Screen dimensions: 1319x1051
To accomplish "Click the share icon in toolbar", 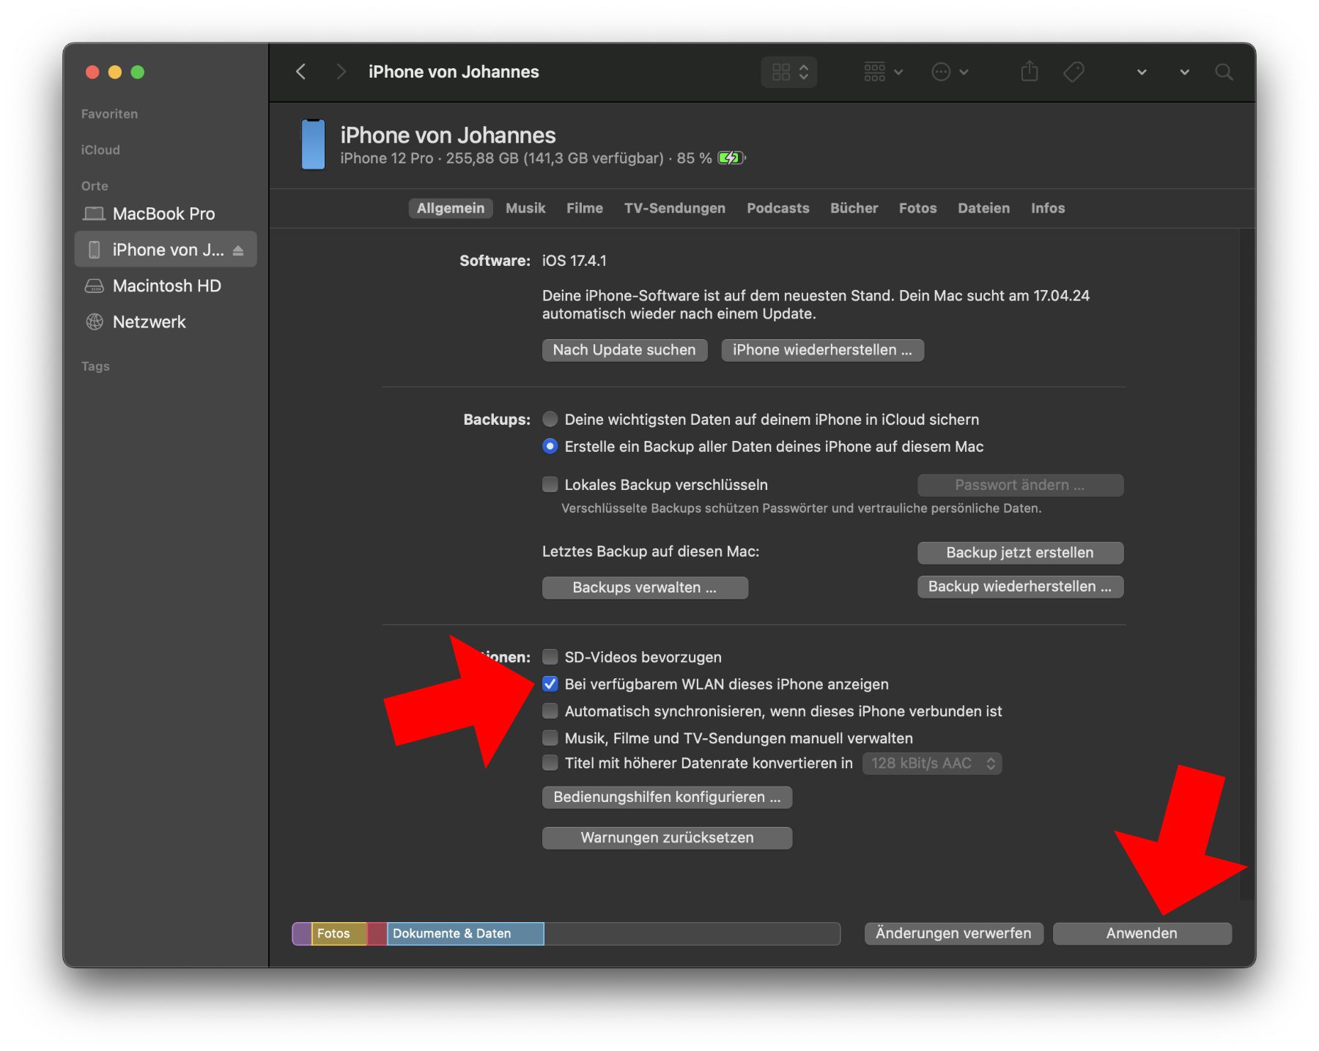I will (1029, 72).
